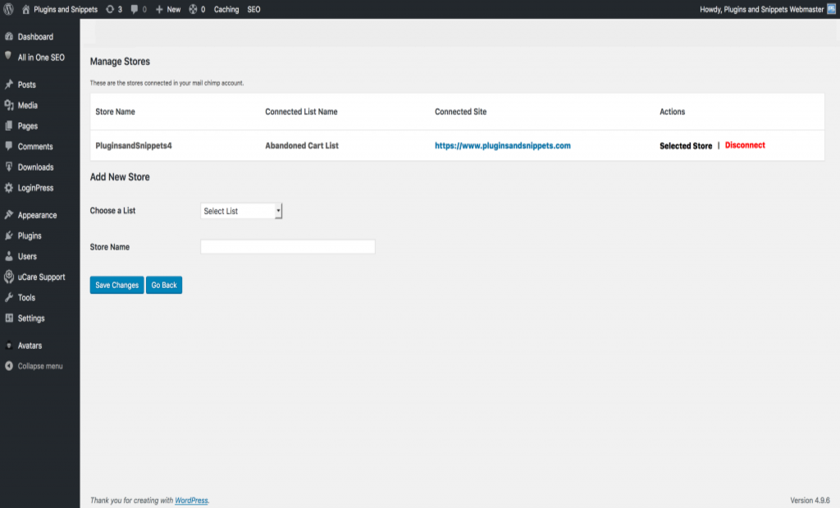The width and height of the screenshot is (840, 508).
Task: Click the LoginPress gear icon
Action: (x=8, y=187)
